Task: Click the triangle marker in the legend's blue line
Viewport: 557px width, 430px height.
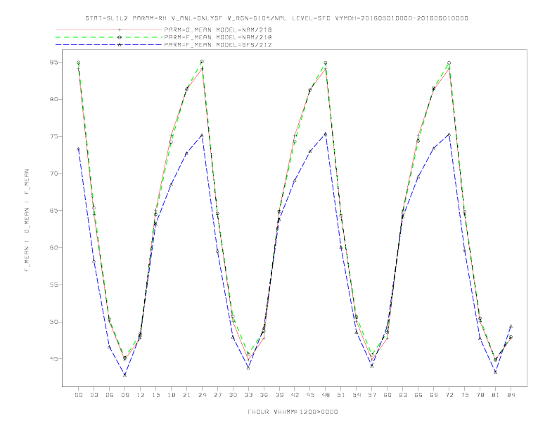Action: tap(120, 45)
